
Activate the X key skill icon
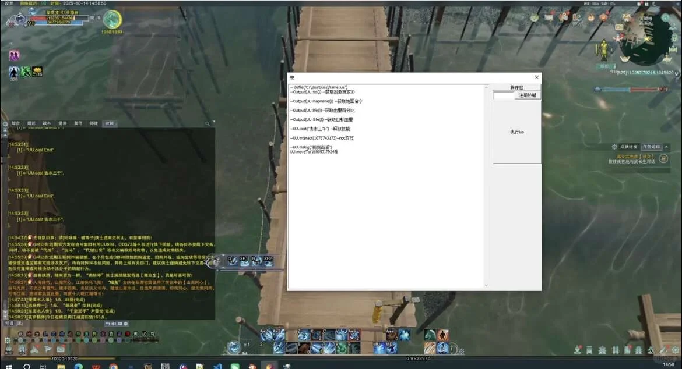point(316,335)
